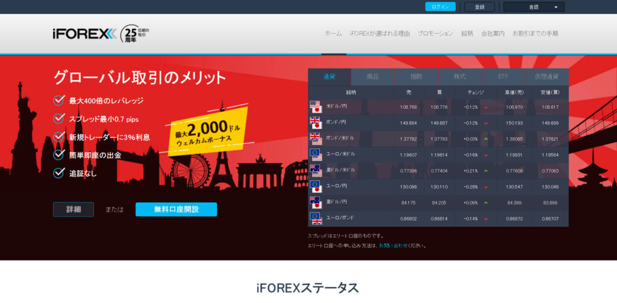
Task: Open the 言語 language dropdown
Action: [x=534, y=7]
